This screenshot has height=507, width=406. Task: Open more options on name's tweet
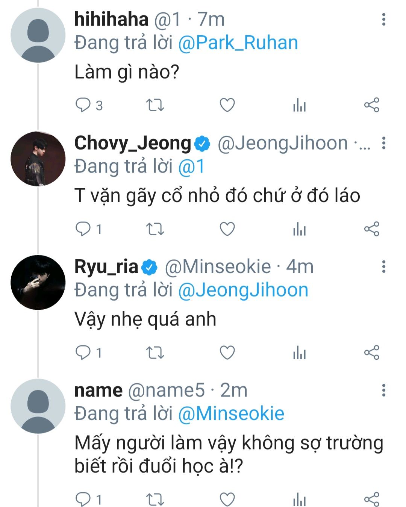tap(383, 390)
